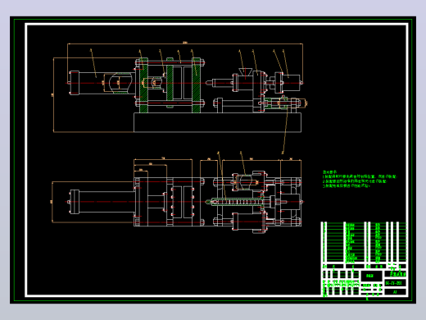Click the overall length dimension line above upper view
Screen dimensions: 426x320
click(185, 43)
